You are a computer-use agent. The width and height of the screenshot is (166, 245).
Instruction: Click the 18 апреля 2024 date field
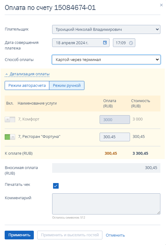pos(81,43)
